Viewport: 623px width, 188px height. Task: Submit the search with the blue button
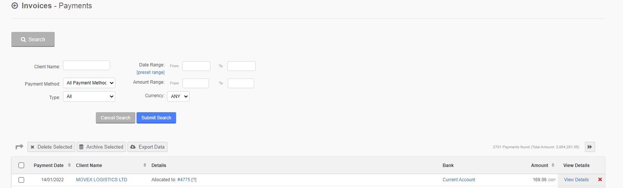pos(156,118)
